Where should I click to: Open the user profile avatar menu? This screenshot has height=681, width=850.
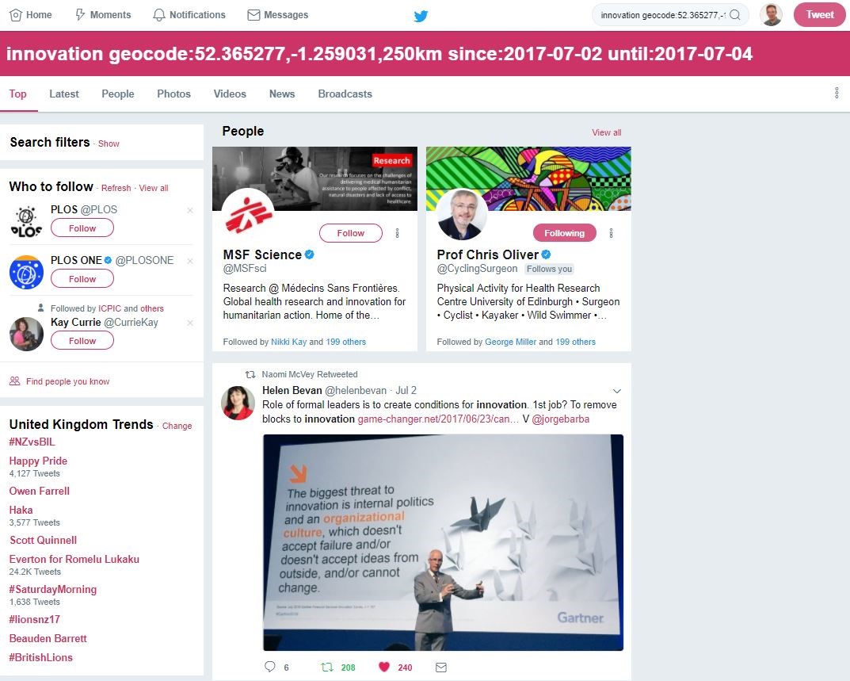click(771, 14)
